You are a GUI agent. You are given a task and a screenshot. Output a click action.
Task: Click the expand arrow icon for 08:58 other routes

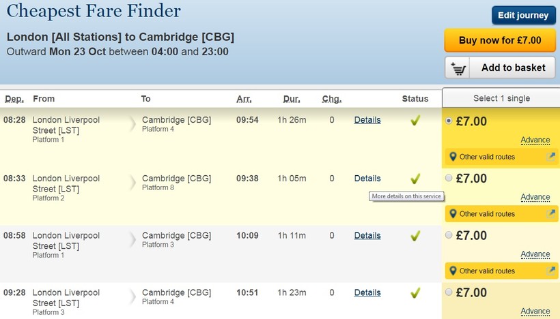coord(552,271)
